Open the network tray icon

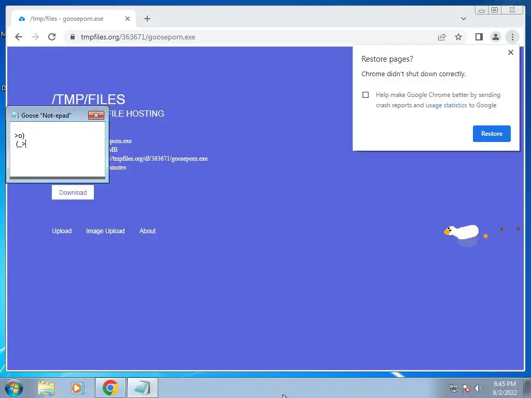453,388
